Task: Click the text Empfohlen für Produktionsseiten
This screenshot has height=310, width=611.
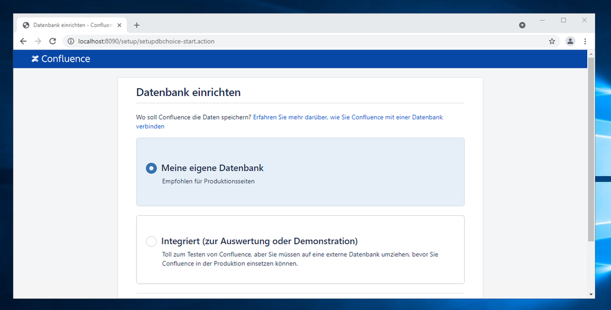Action: pyautogui.click(x=208, y=182)
